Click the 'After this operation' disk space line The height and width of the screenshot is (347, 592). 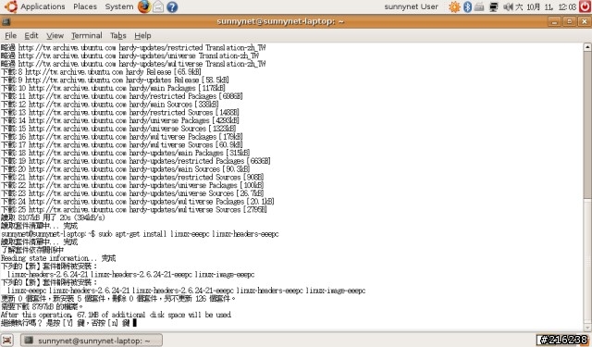coord(116,315)
